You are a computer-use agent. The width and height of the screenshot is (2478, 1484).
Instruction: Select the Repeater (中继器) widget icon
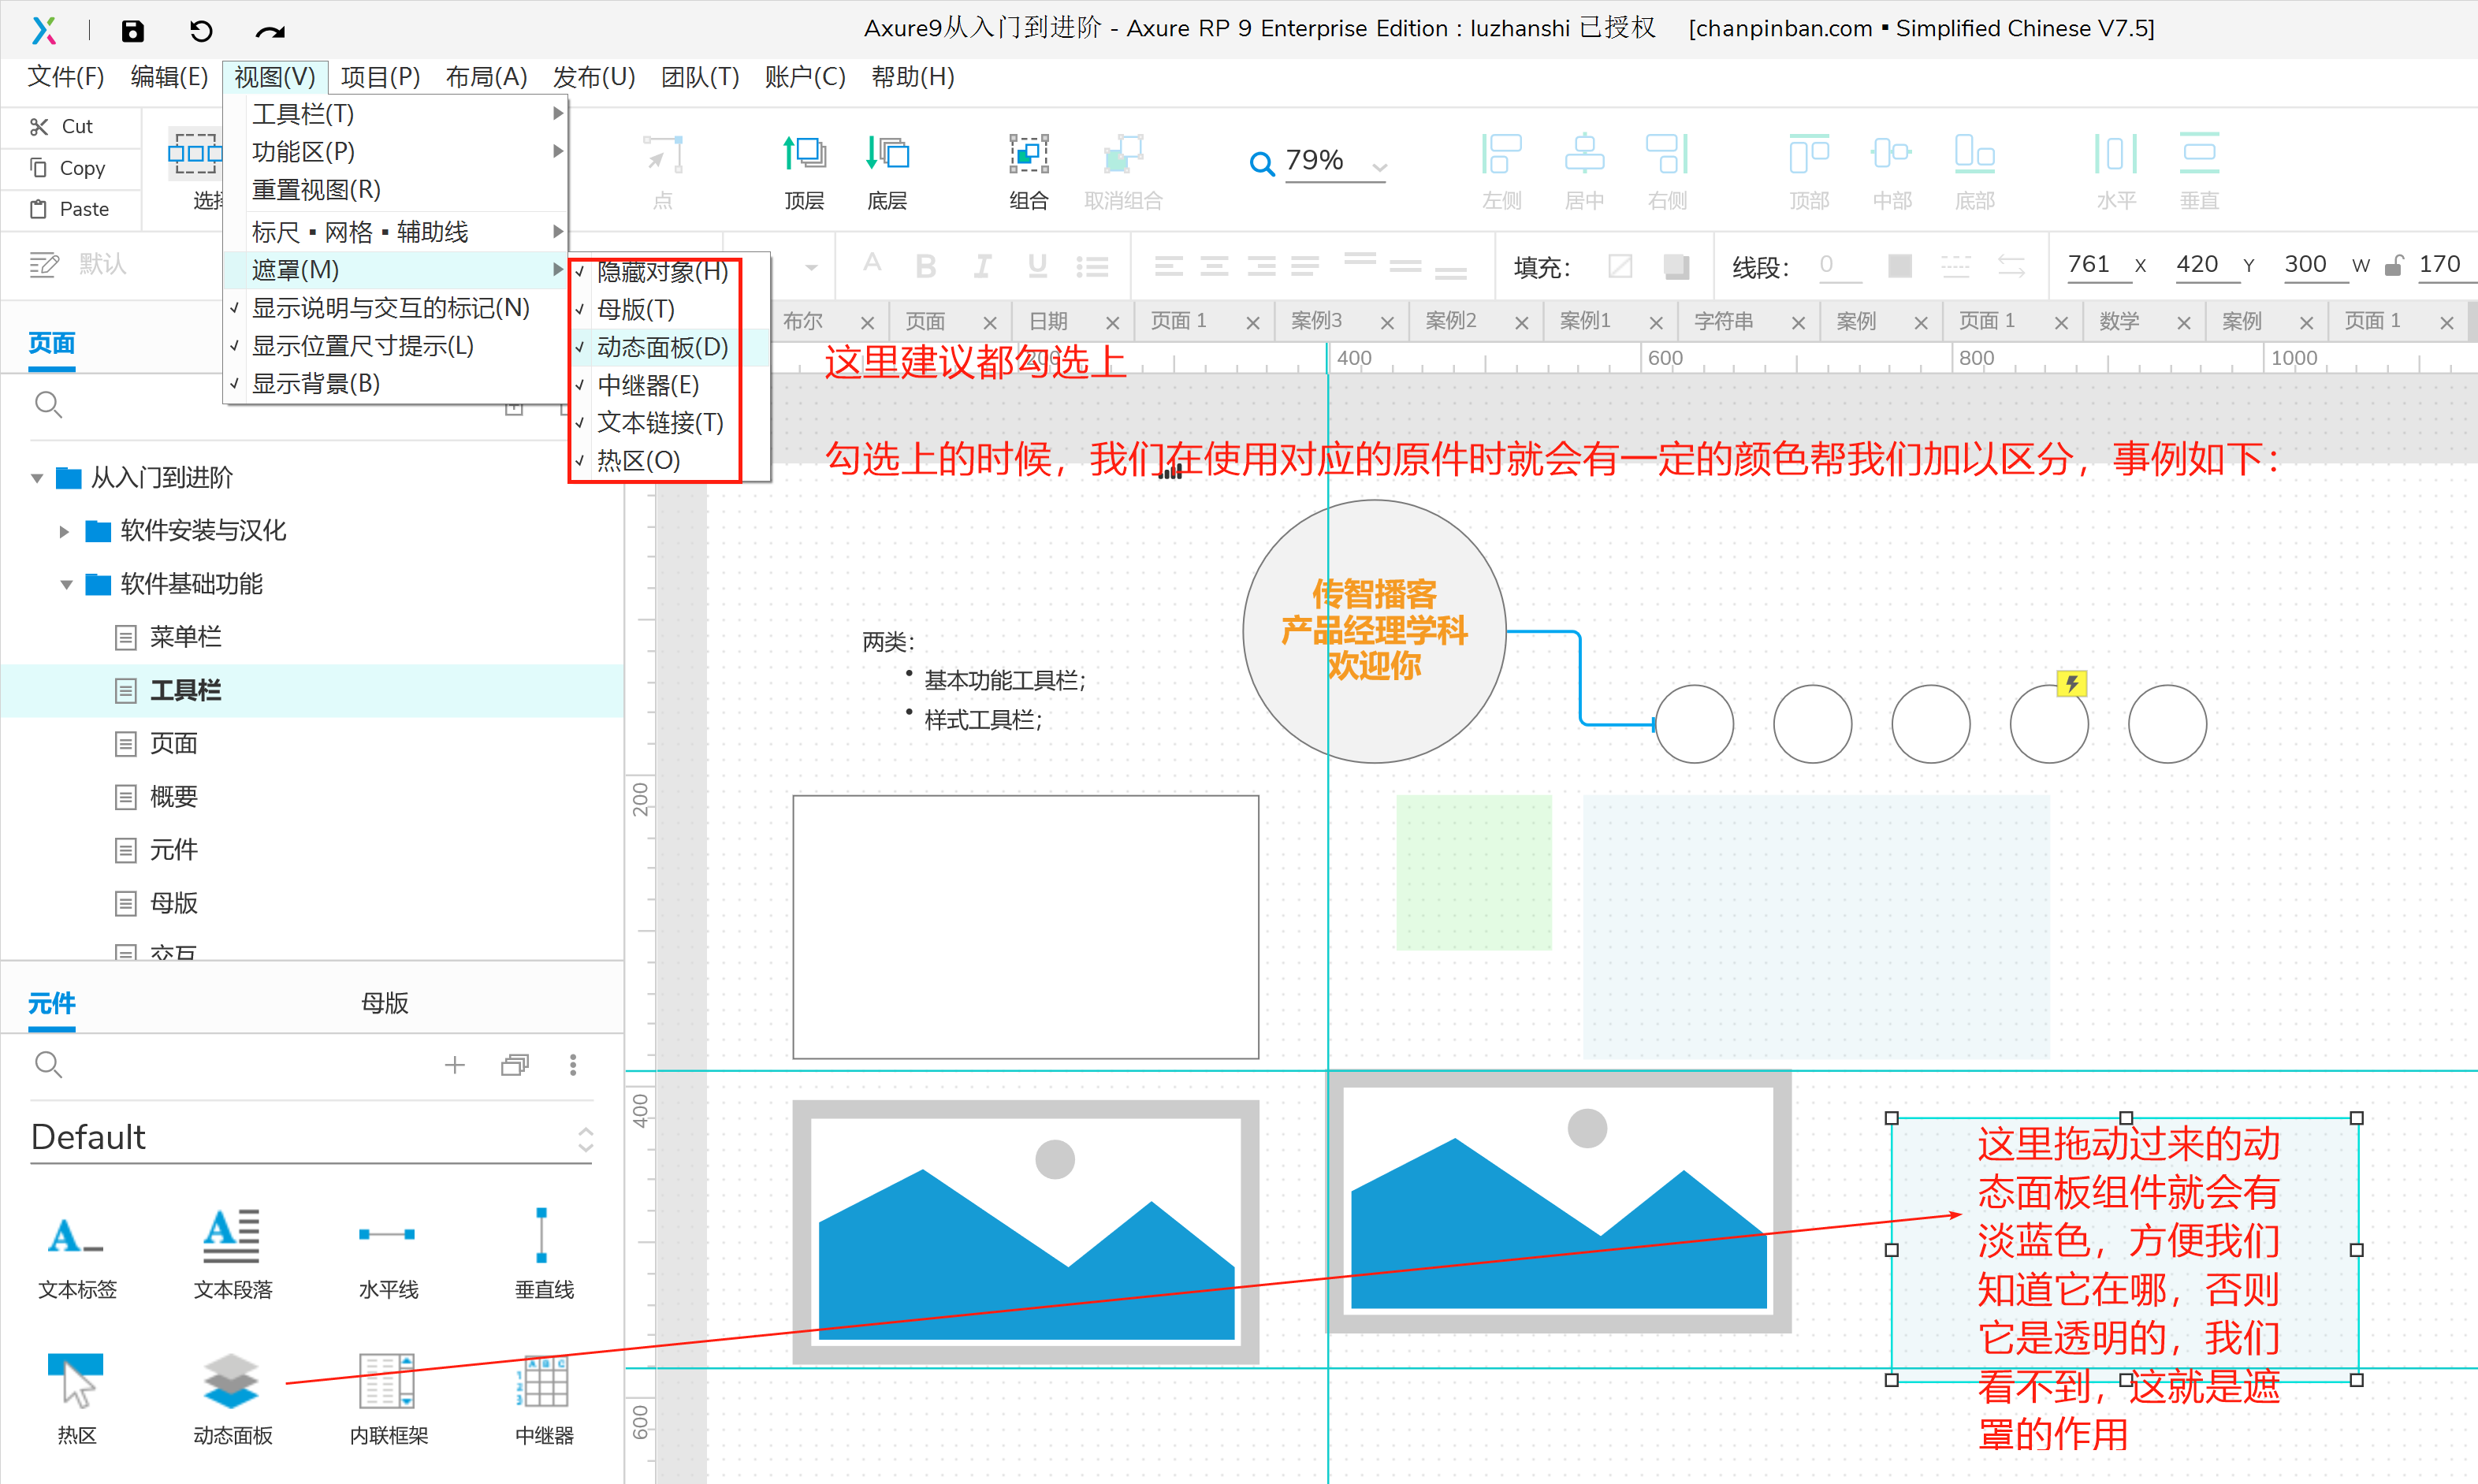click(x=543, y=1381)
